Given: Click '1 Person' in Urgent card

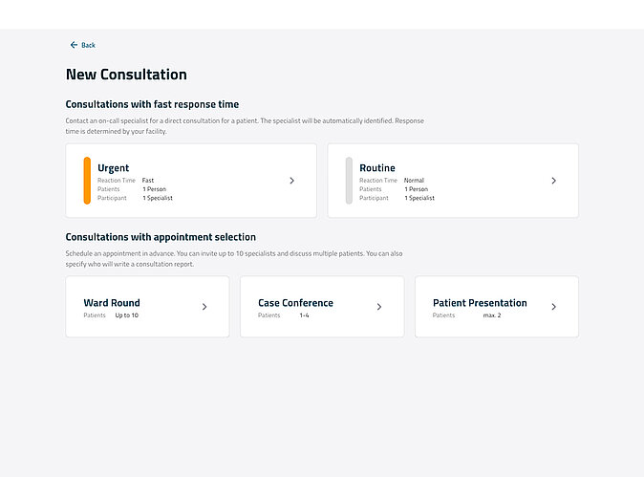Looking at the screenshot, I should pyautogui.click(x=155, y=189).
